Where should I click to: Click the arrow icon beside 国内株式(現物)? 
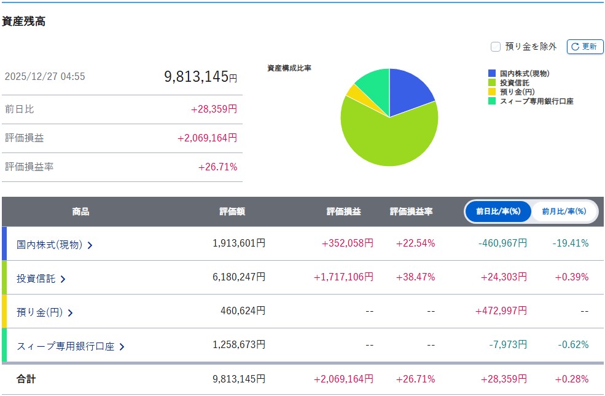90,245
